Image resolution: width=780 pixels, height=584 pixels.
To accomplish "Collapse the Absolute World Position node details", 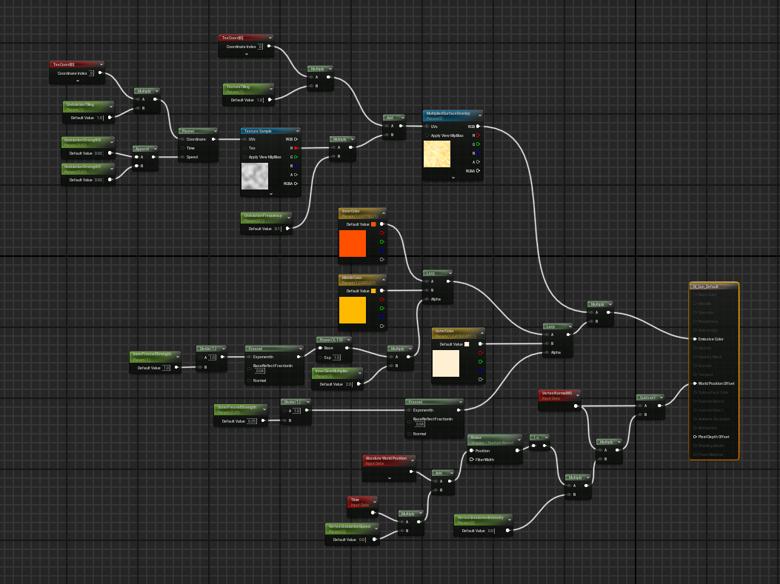I will click(x=390, y=478).
